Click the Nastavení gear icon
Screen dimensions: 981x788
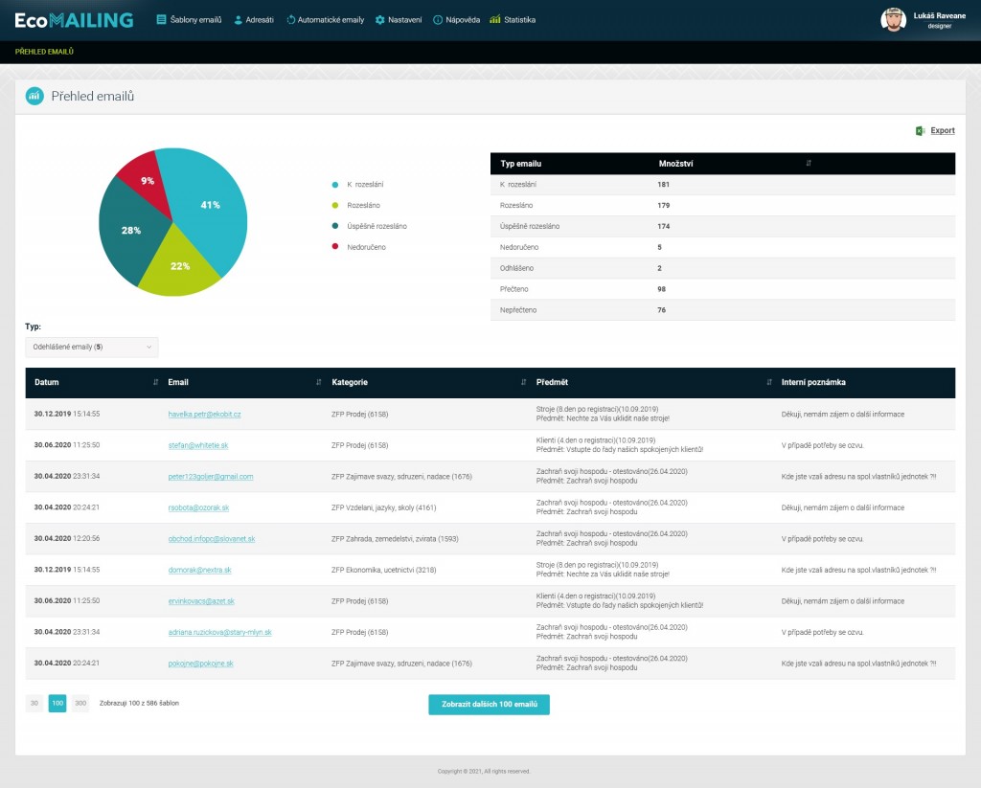(379, 19)
